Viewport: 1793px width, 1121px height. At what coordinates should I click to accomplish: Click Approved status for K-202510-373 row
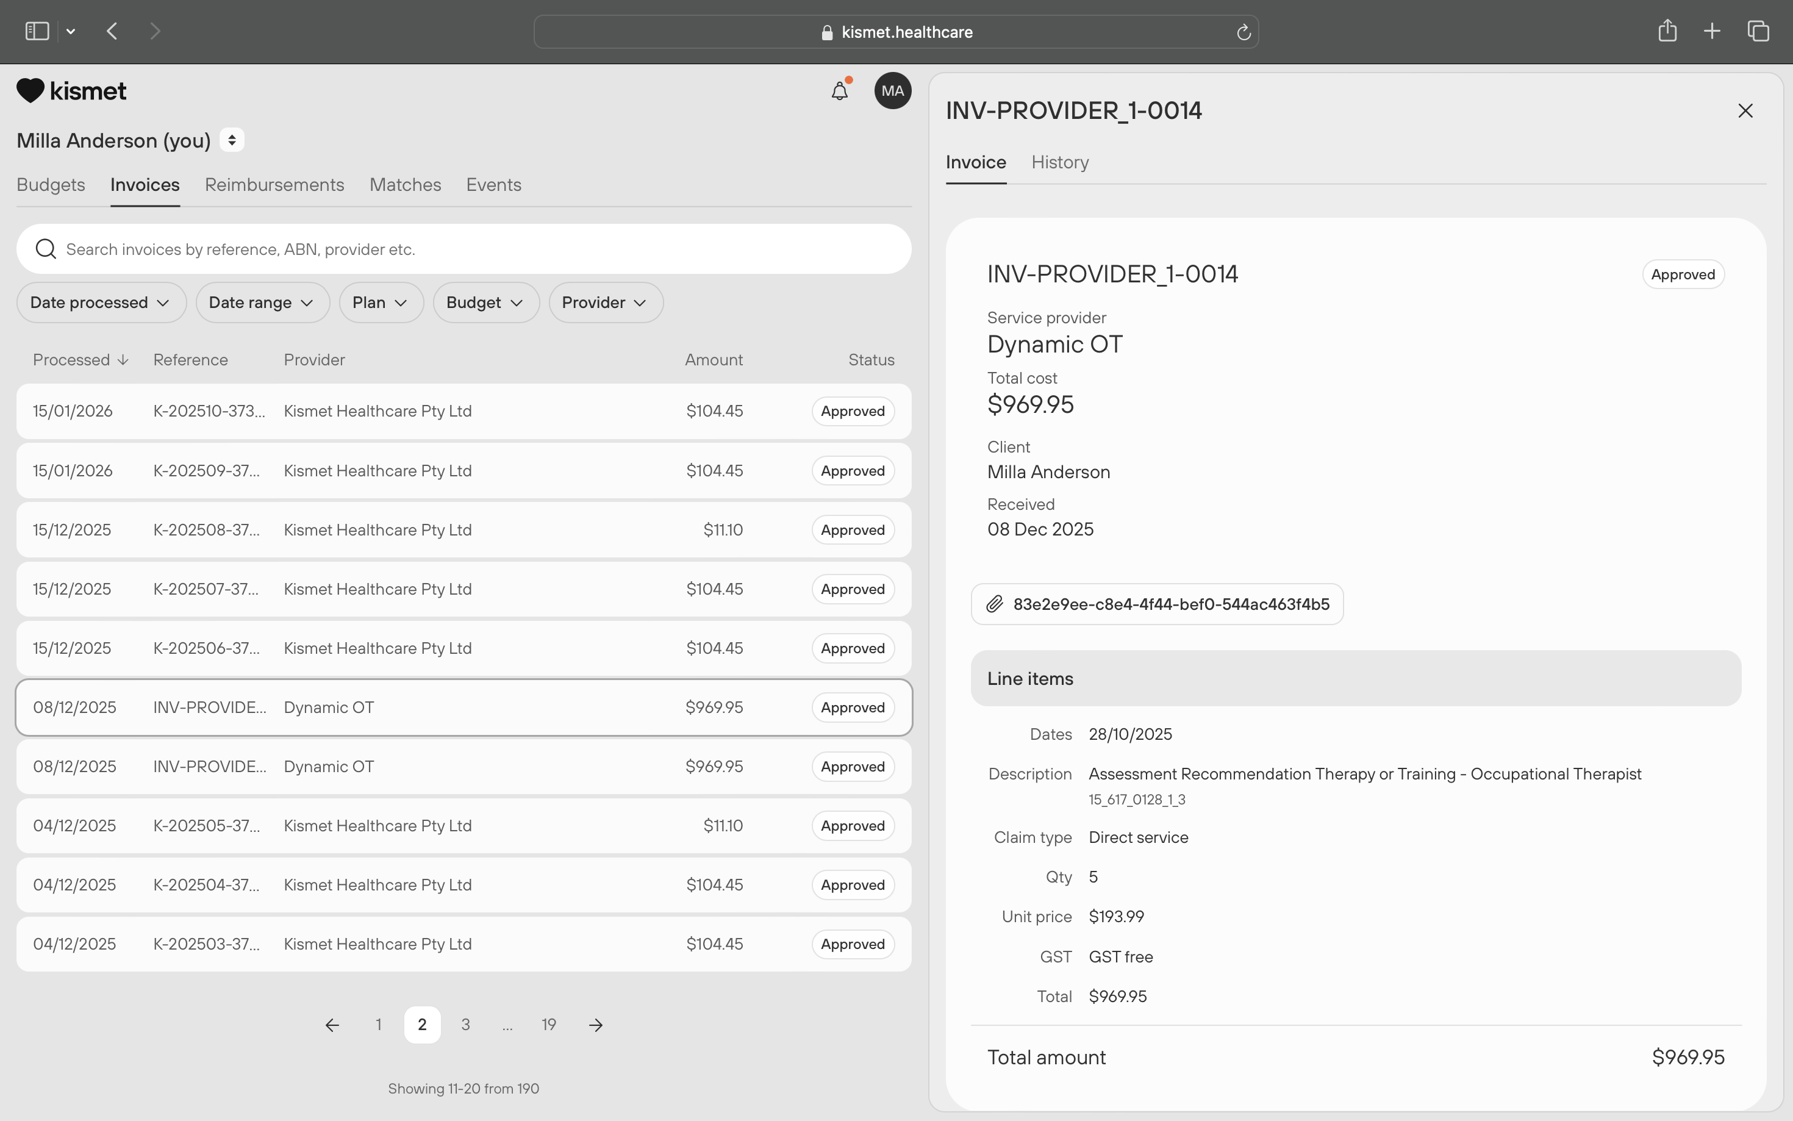(x=853, y=412)
